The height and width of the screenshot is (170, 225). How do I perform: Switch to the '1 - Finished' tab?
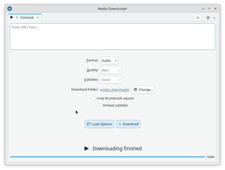point(25,17)
